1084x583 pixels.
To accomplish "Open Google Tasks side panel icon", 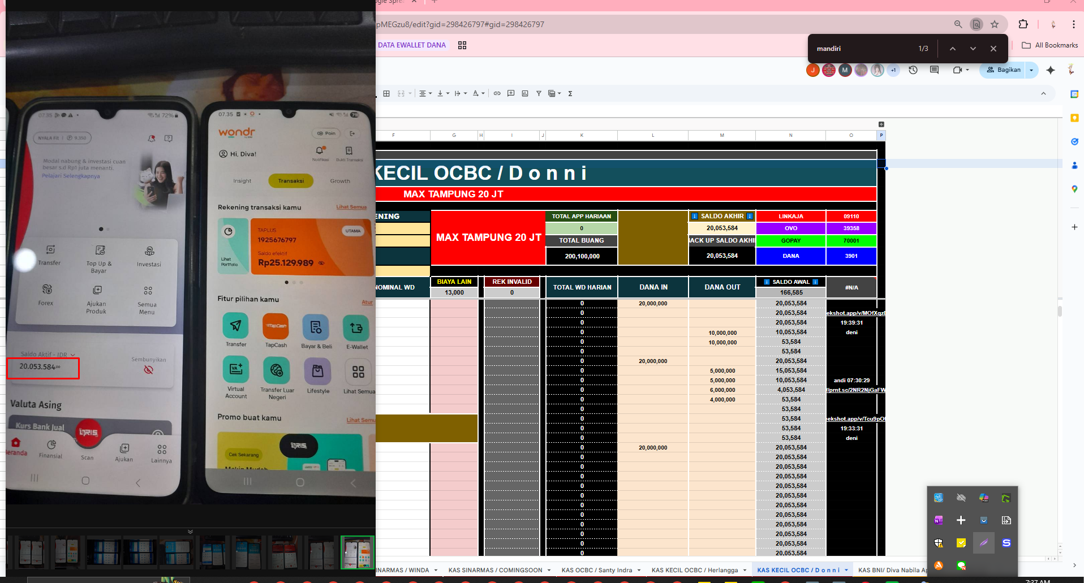I will [1074, 141].
